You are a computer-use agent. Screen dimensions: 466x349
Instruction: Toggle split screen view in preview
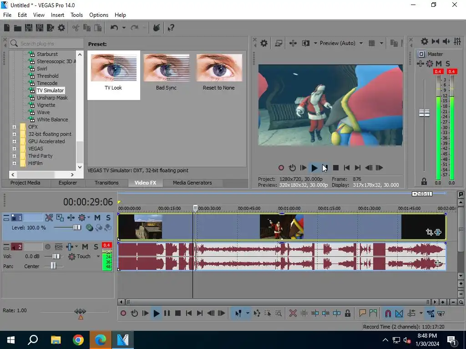pos(305,43)
